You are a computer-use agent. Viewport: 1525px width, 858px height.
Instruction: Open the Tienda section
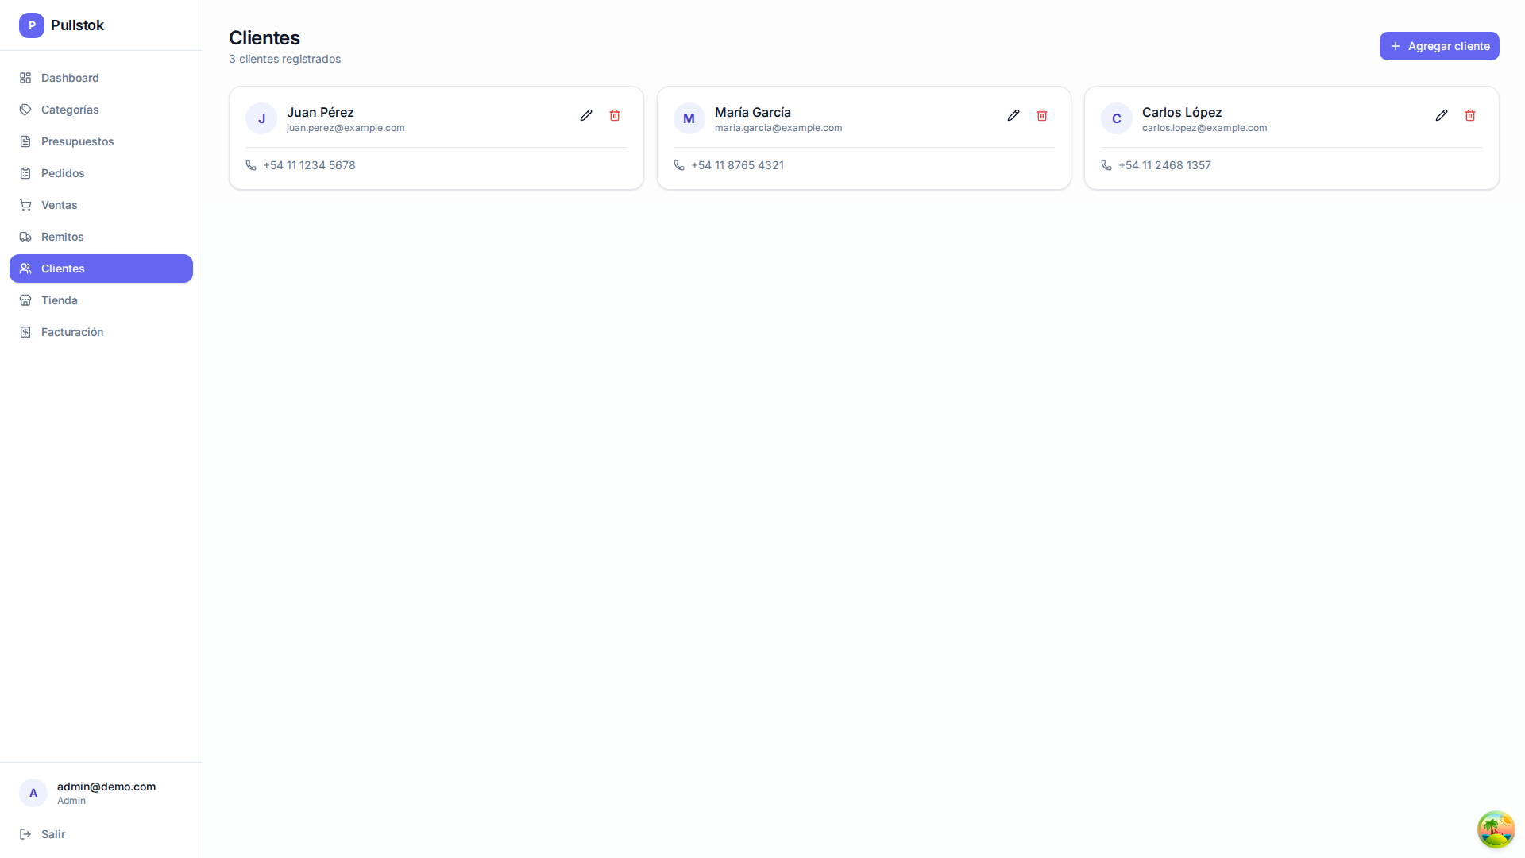pos(101,300)
